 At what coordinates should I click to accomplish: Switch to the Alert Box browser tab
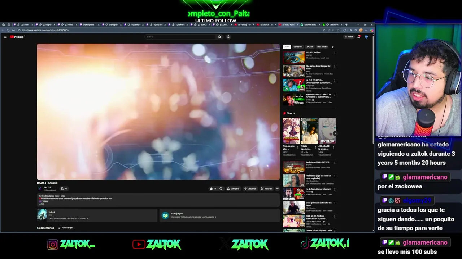(x=310, y=24)
